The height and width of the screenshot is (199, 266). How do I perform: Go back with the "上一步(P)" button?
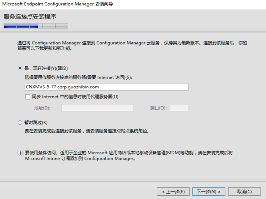[x=173, y=191]
